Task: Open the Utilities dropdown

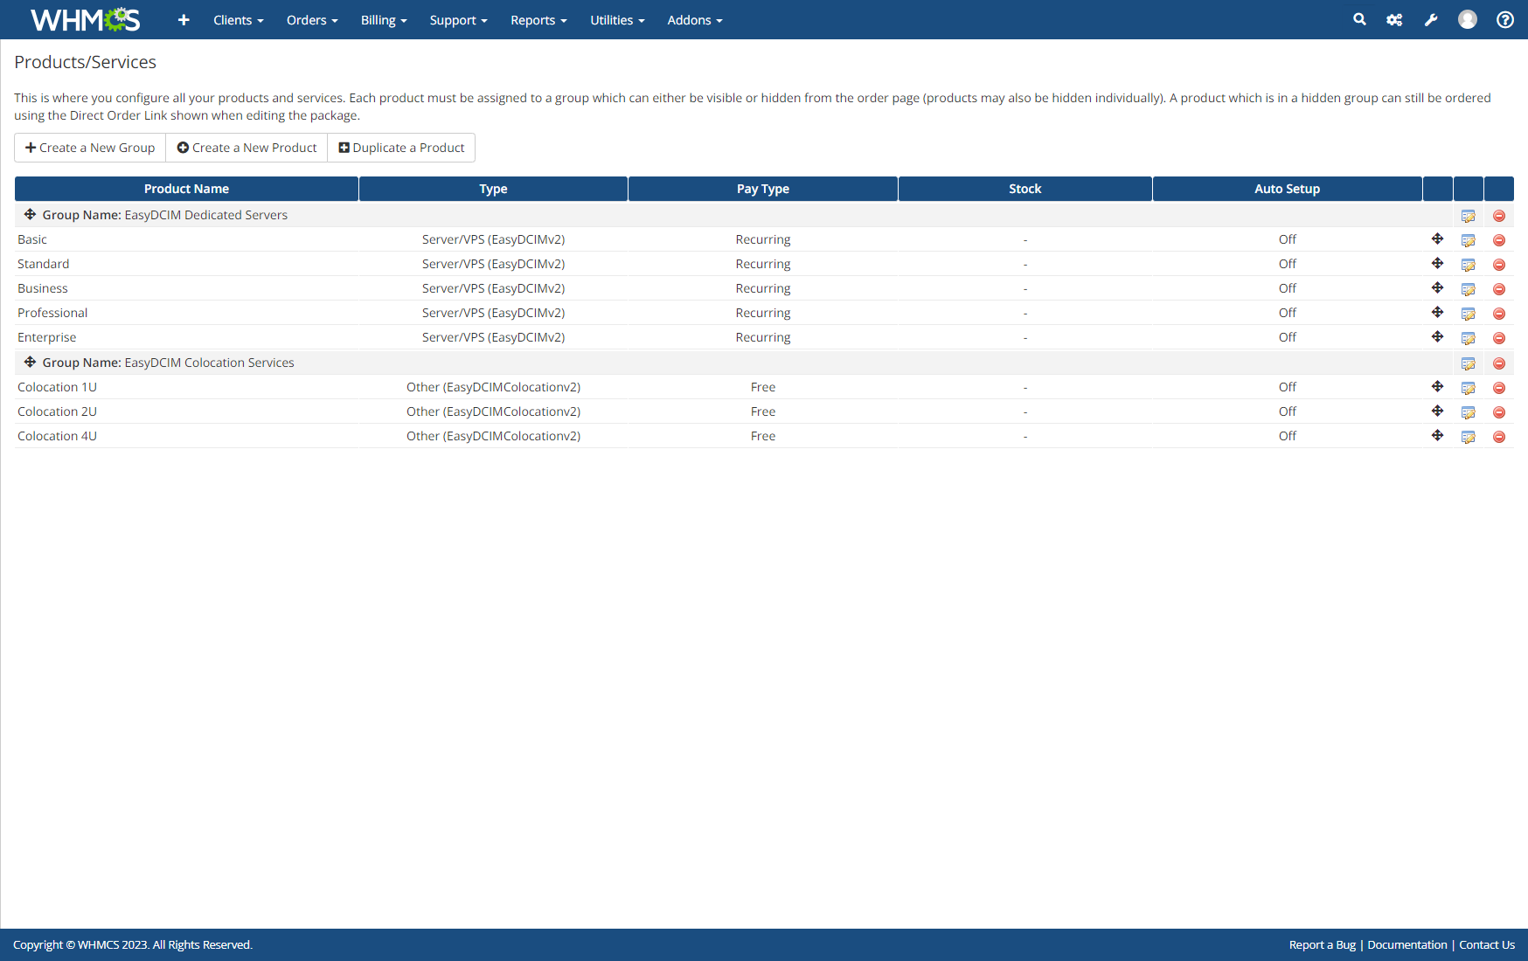Action: [x=617, y=20]
